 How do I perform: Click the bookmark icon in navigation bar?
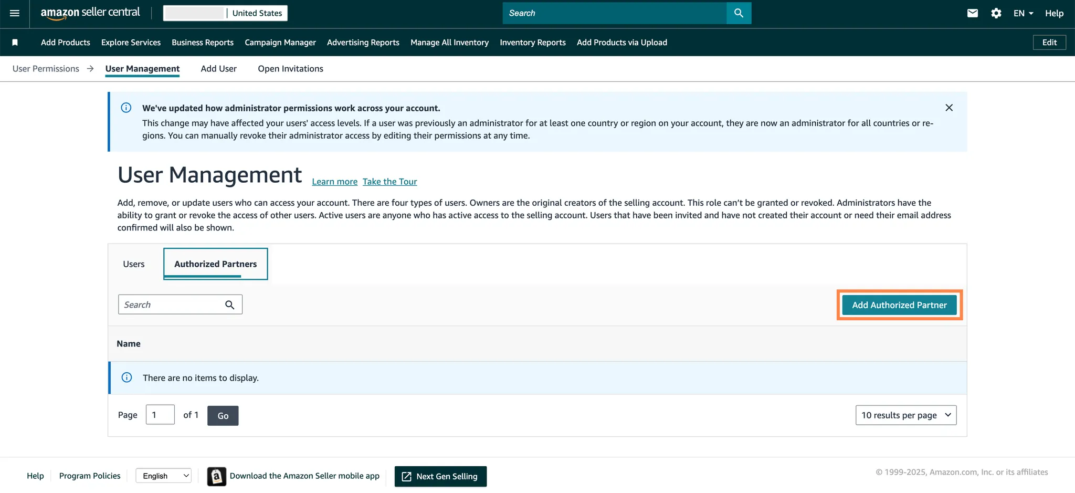coord(15,43)
